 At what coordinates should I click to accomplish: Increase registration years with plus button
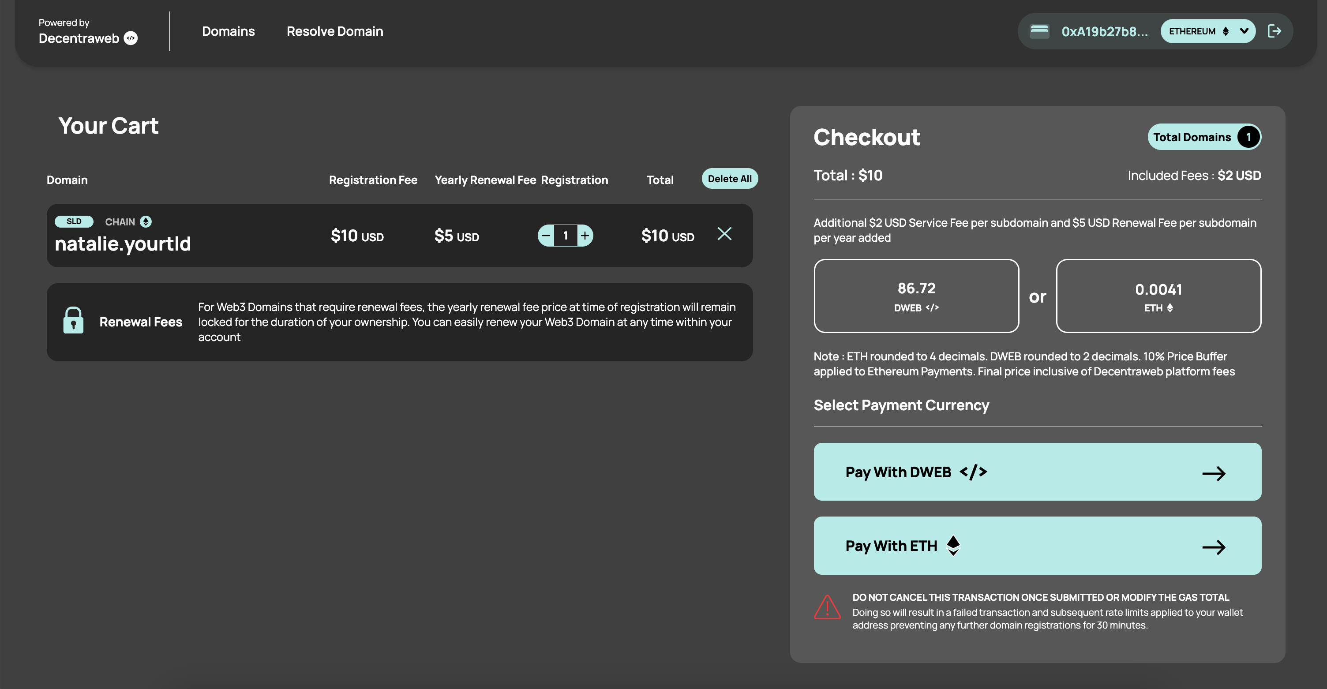pyautogui.click(x=585, y=236)
